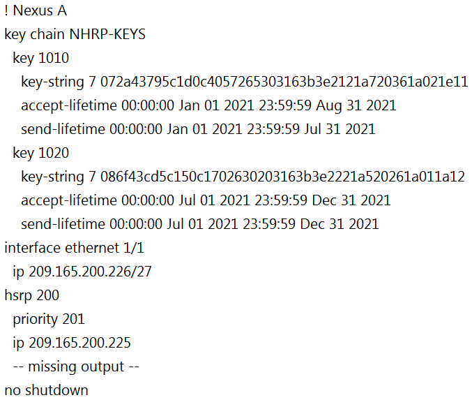
Task: Click the 'key 1010' line
Action: pyautogui.click(x=40, y=58)
